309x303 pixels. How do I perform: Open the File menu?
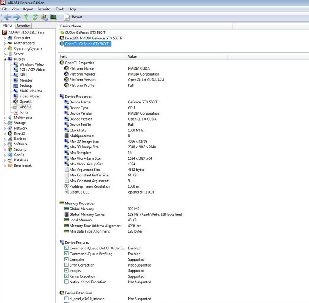[5, 9]
